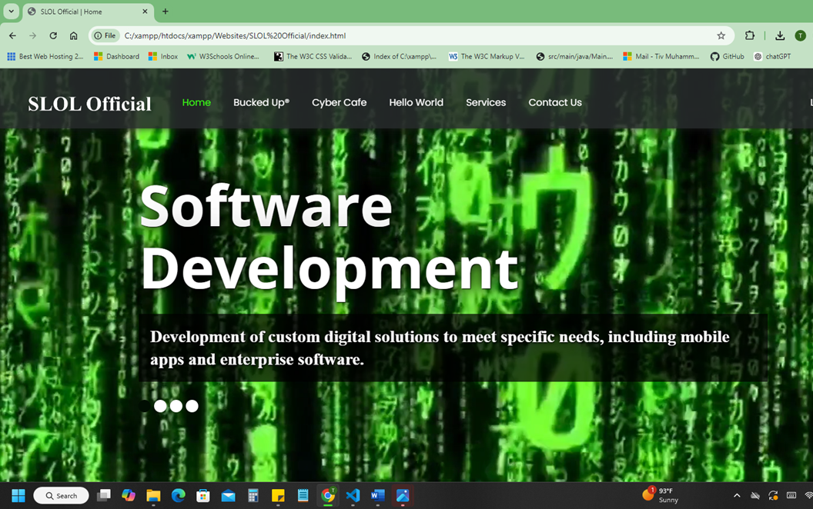813x509 pixels.
Task: Open the touch keyboard tray icon
Action: [791, 495]
